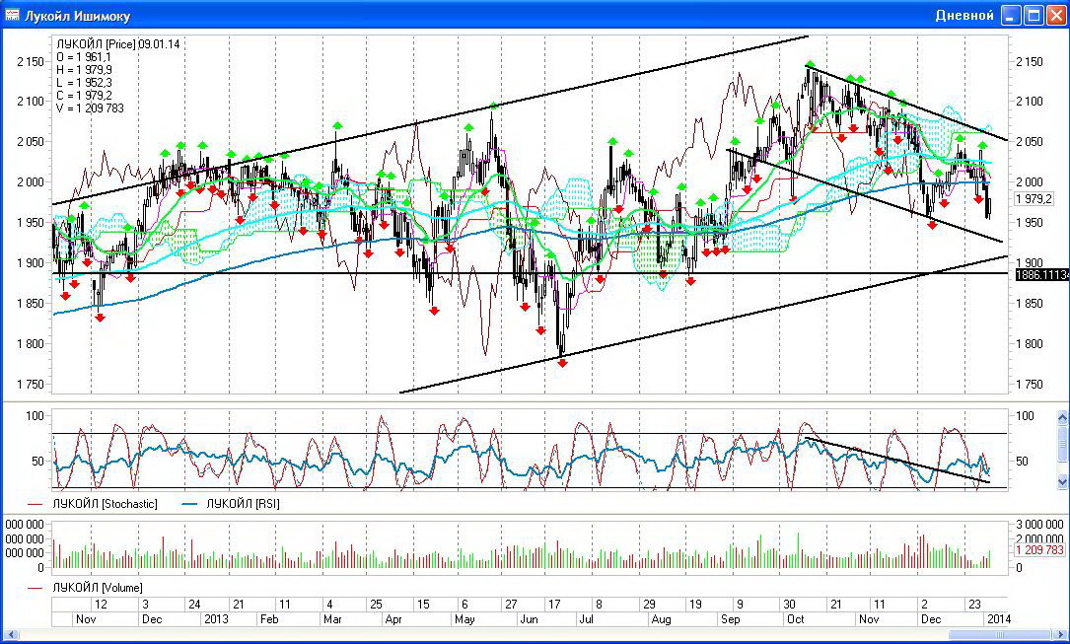Click the chart window icon in title bar
The height and width of the screenshot is (644, 1070).
12,15
